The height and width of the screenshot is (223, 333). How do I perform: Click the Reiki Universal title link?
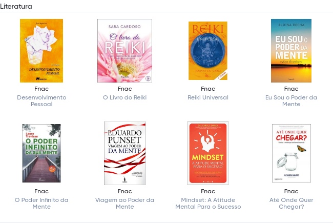click(x=208, y=97)
